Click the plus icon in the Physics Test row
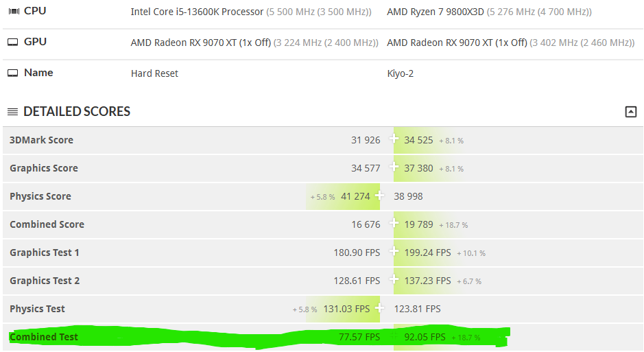The image size is (644, 352). point(379,308)
